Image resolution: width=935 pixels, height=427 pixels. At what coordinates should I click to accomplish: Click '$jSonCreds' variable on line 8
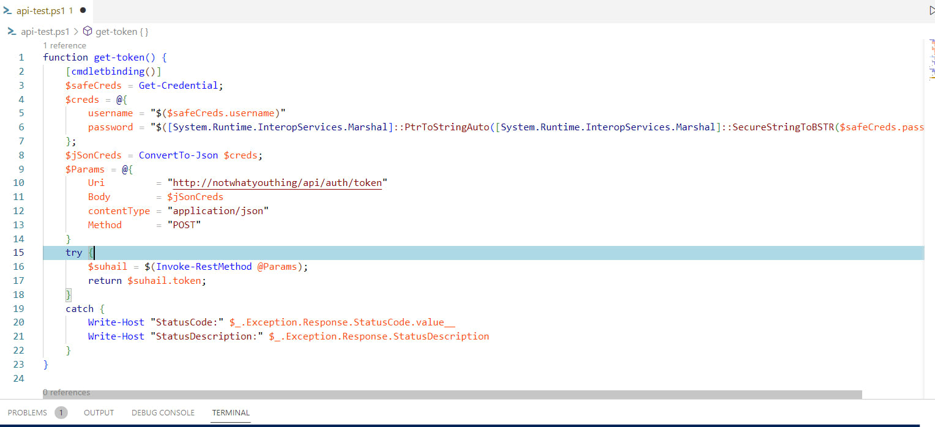pyautogui.click(x=94, y=155)
